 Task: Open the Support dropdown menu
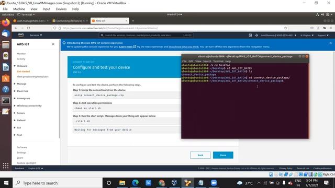323,36
